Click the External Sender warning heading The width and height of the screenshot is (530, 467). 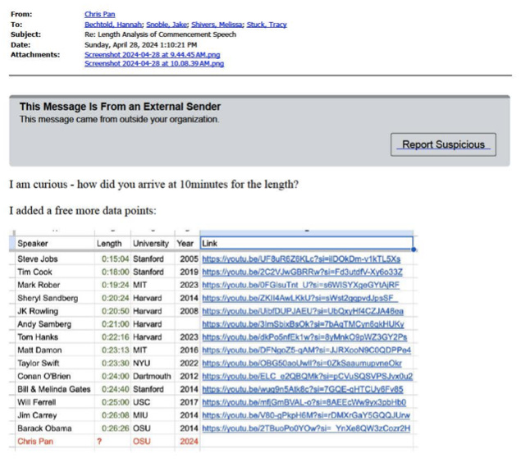[120, 107]
